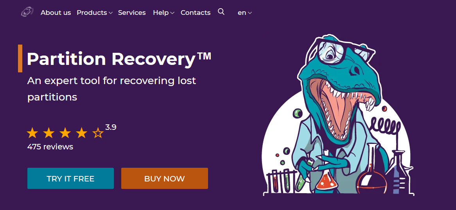Click the TRY IT FREE button
Viewport: 456px width, 210px height.
[x=71, y=178]
